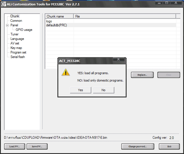Select the logo chunk row
Viewport: 184px width, 154px height.
tap(111, 21)
